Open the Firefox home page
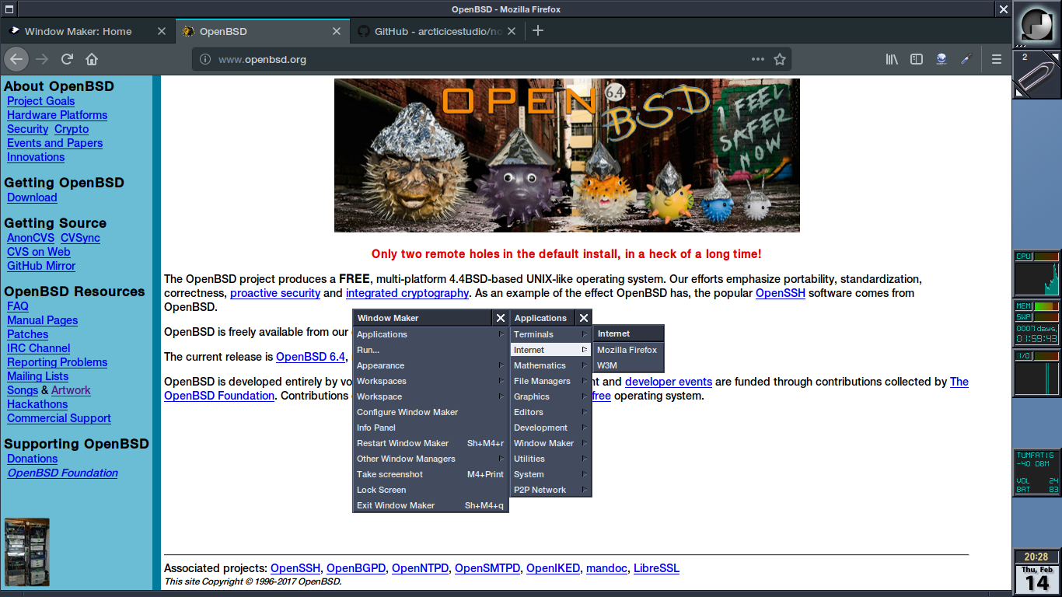The width and height of the screenshot is (1062, 597). 92,59
